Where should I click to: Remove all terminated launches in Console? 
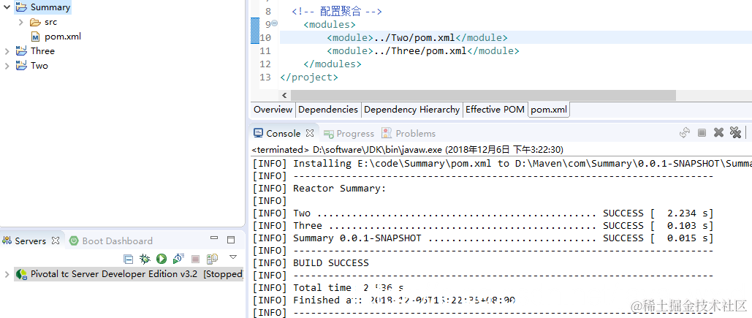point(735,133)
